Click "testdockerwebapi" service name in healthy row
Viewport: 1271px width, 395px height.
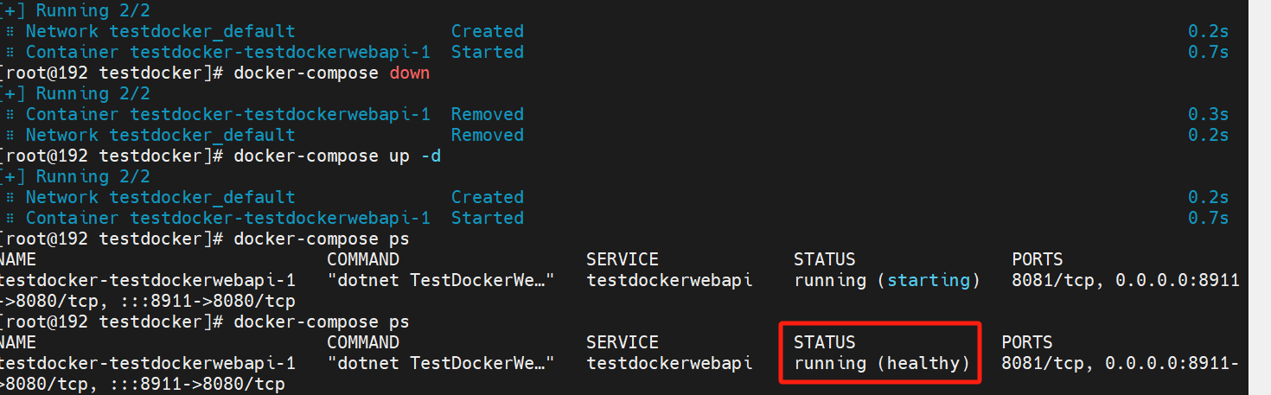669,363
